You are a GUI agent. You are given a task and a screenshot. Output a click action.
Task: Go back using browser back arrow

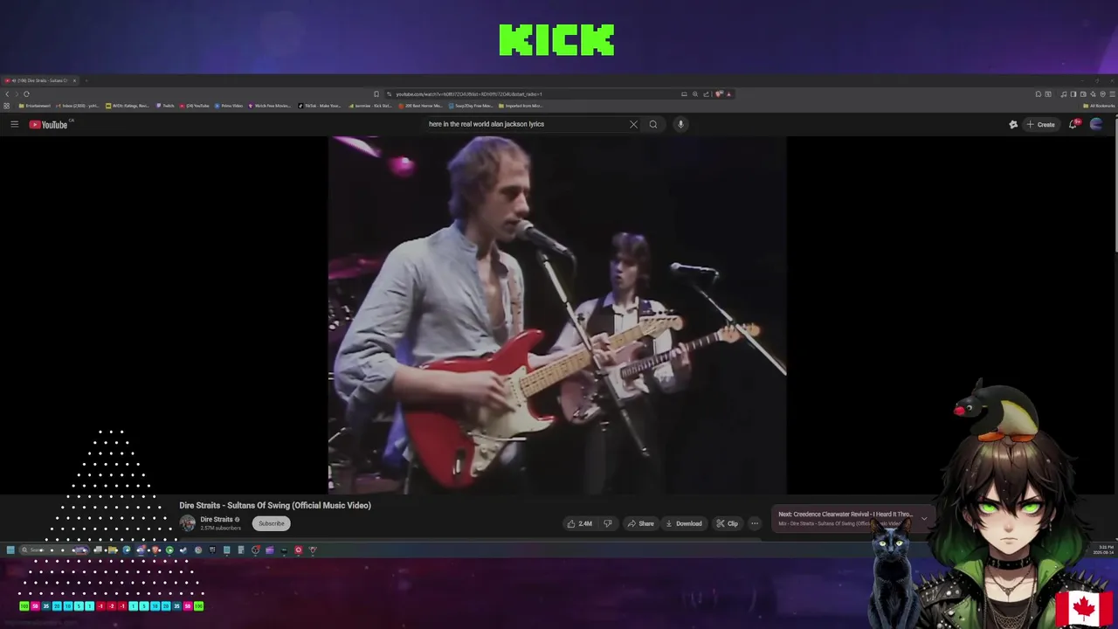tap(7, 93)
